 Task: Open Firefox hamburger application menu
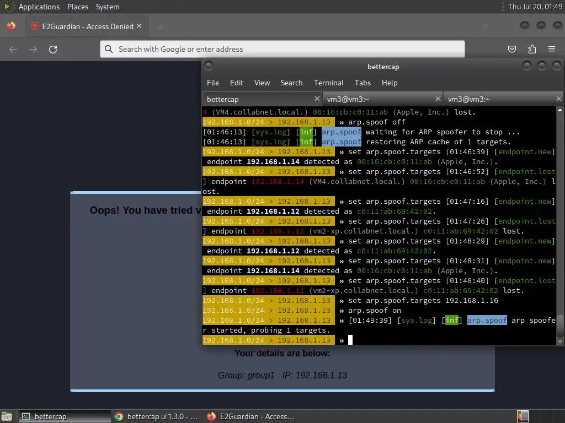[x=552, y=49]
